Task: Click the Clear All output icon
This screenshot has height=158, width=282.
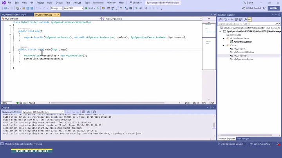Action: tap(83, 112)
